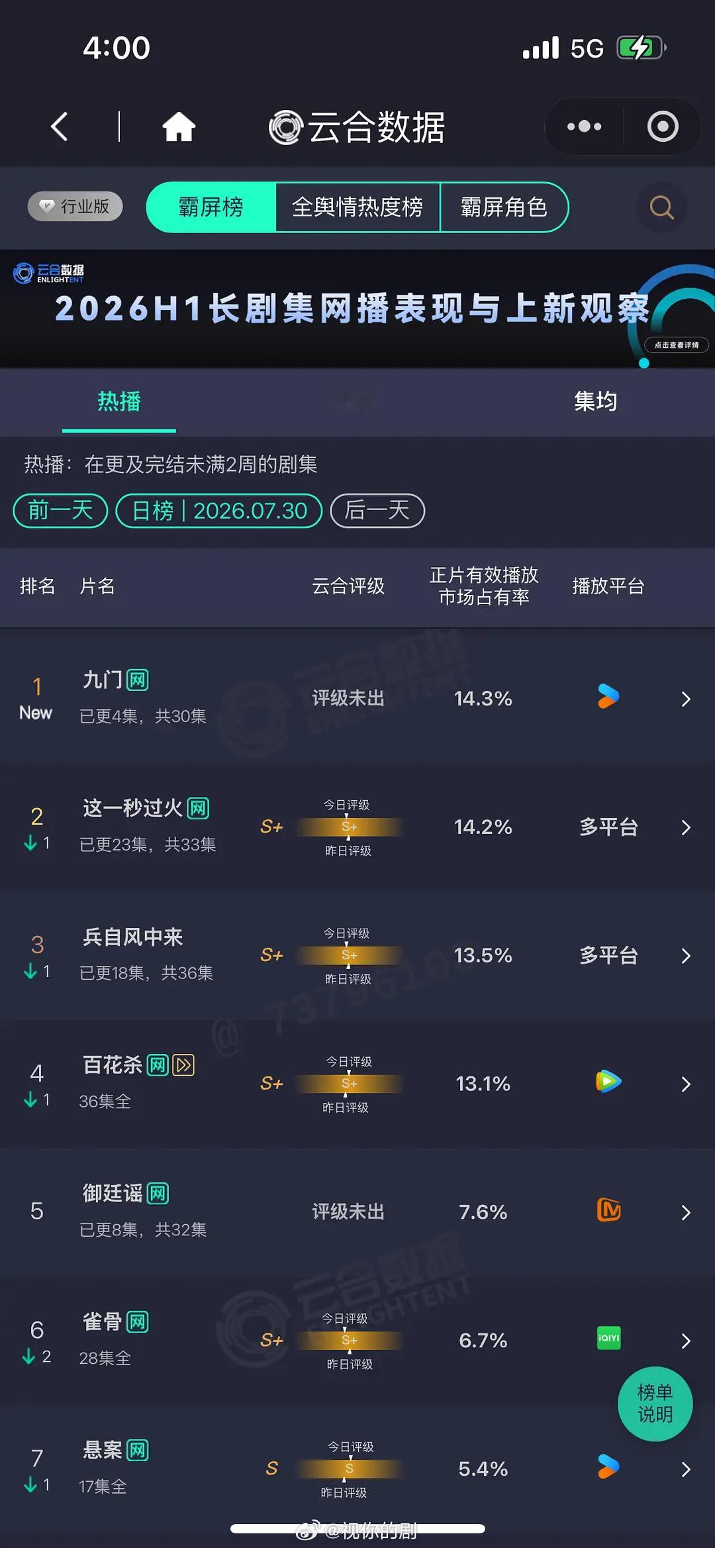Tap the mini-program close circle icon

point(663,127)
